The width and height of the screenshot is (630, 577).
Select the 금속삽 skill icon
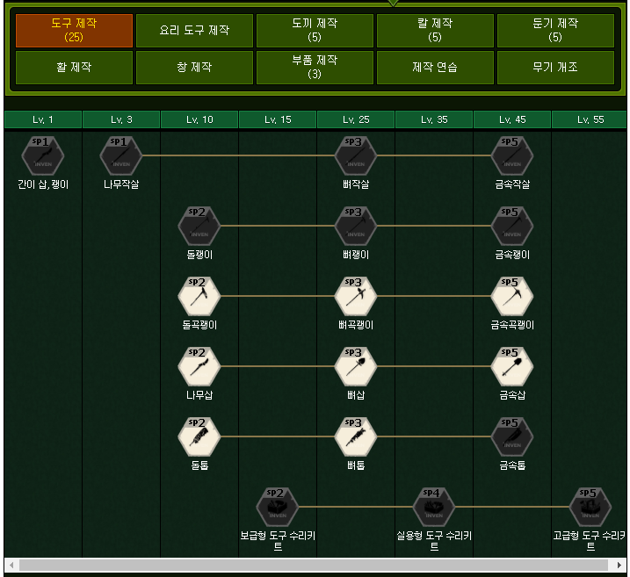512,366
